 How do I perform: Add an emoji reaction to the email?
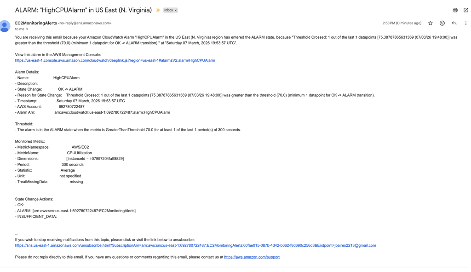coord(442,23)
